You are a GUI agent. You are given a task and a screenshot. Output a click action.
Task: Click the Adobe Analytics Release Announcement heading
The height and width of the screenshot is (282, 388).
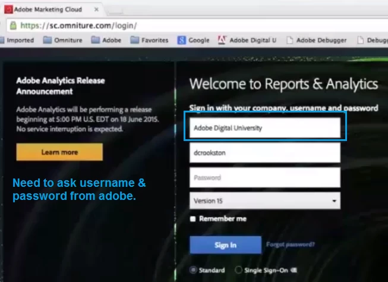61,86
